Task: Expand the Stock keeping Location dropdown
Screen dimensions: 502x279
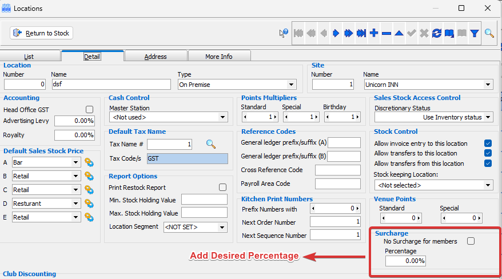Action: click(x=488, y=185)
